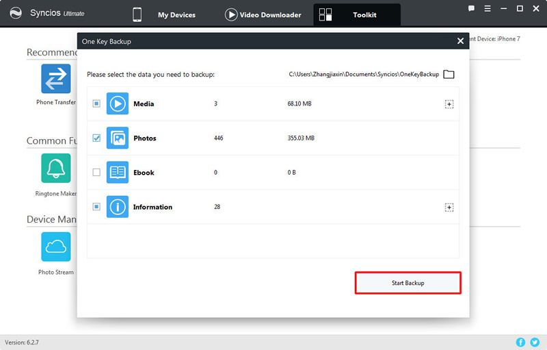Click the Media play icon
This screenshot has height=350, width=547.
click(117, 103)
